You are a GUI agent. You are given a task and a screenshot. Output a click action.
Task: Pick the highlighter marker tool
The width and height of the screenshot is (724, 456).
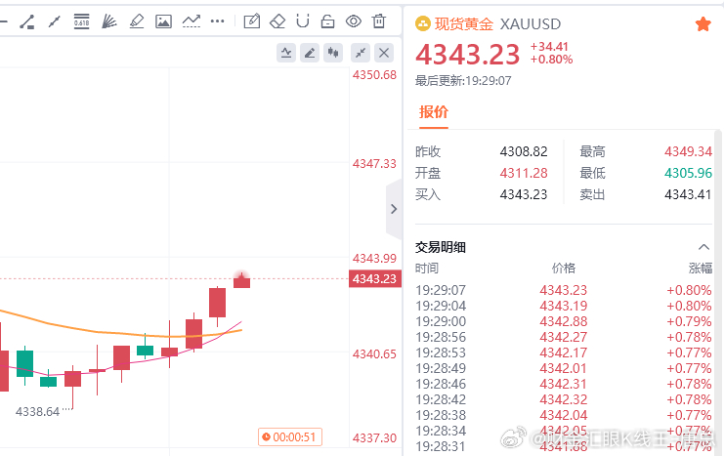pos(136,21)
